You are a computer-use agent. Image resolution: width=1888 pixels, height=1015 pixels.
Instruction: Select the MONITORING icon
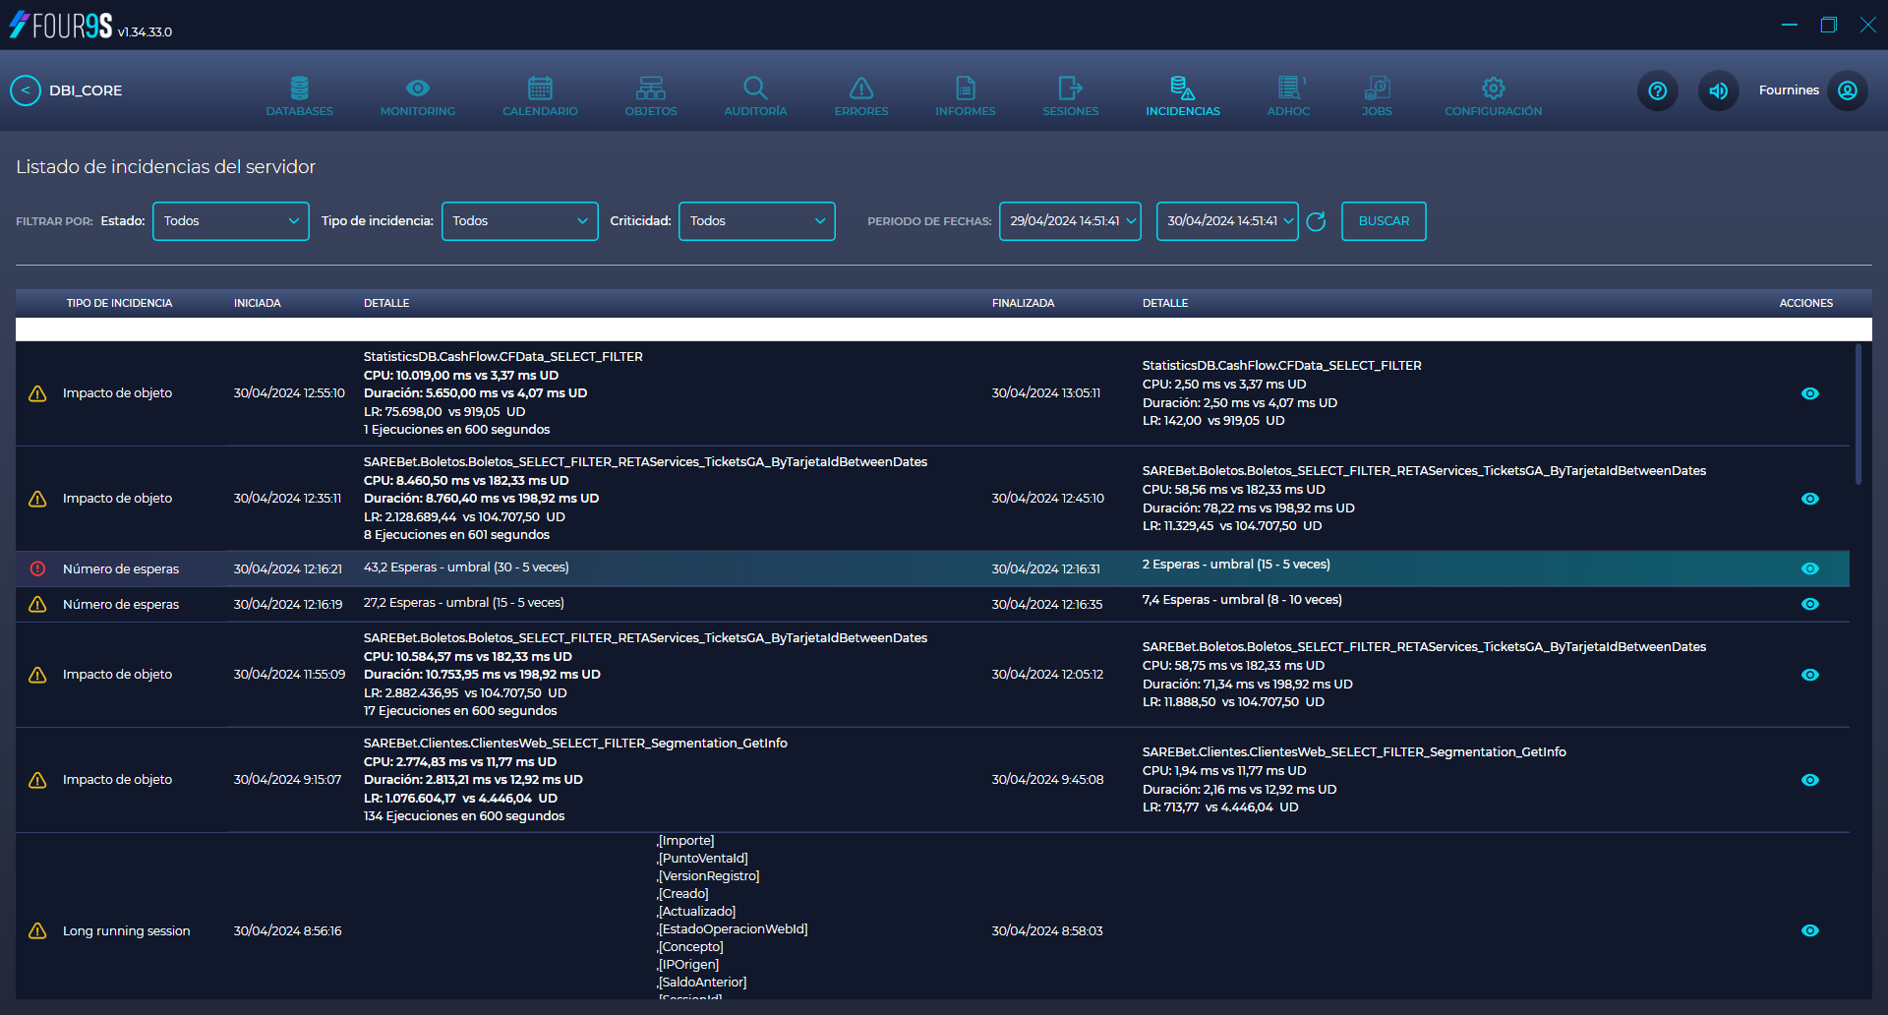point(417,93)
